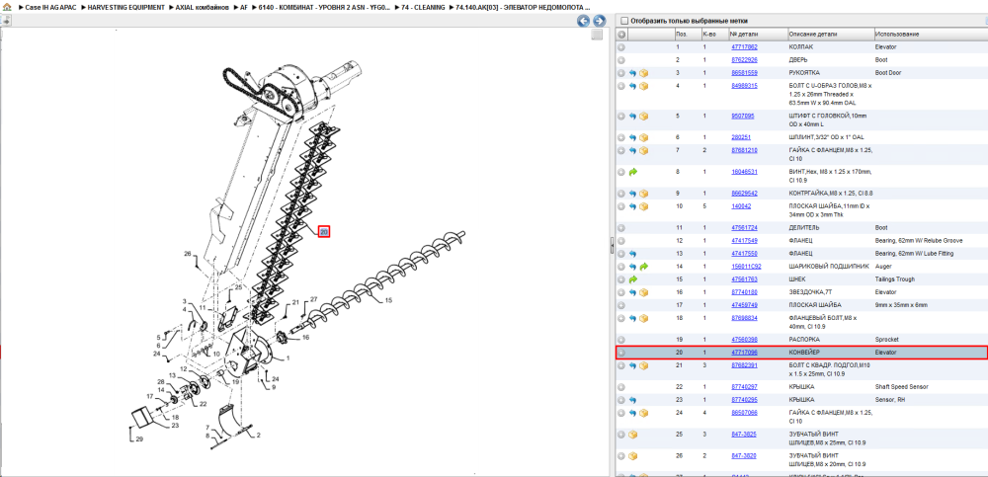
Task: Click blue arrow for КРЫШКА row 23
Action: click(x=632, y=400)
